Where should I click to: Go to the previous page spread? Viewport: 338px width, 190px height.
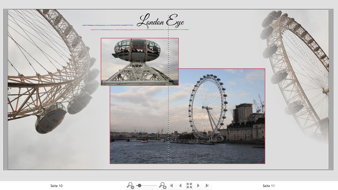pos(180,185)
